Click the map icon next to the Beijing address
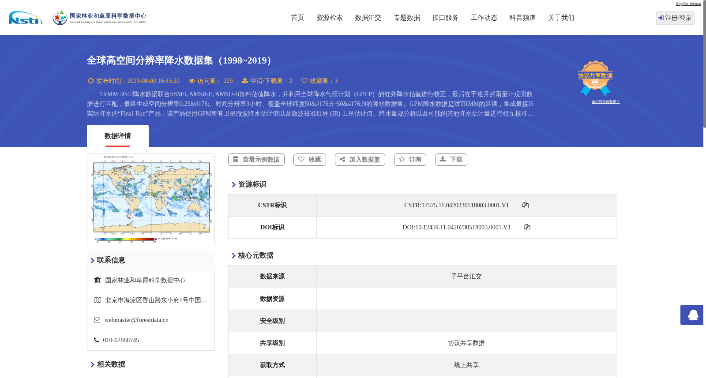Screen dimensions: 706x378 point(98,300)
